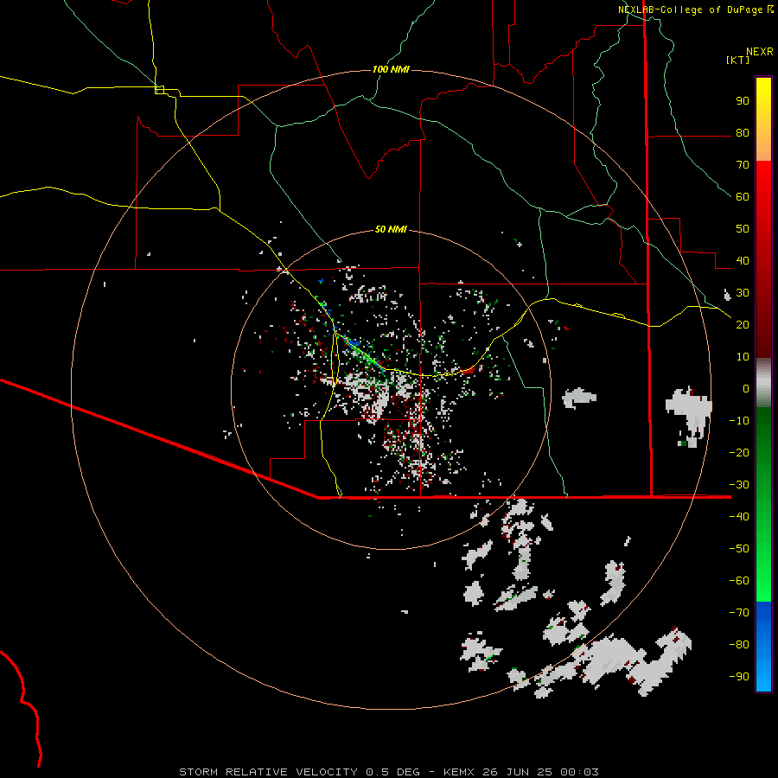Click the NEXR label at top right
The height and width of the screenshot is (778, 778).
click(760, 52)
